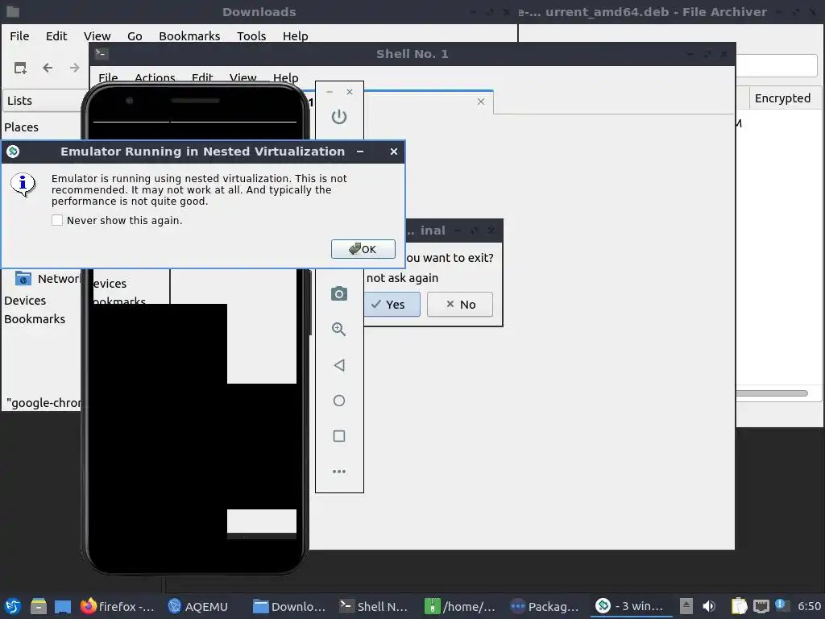Close the Shell No. 1 terminal tab
Viewport: 825px width, 619px height.
tap(481, 102)
